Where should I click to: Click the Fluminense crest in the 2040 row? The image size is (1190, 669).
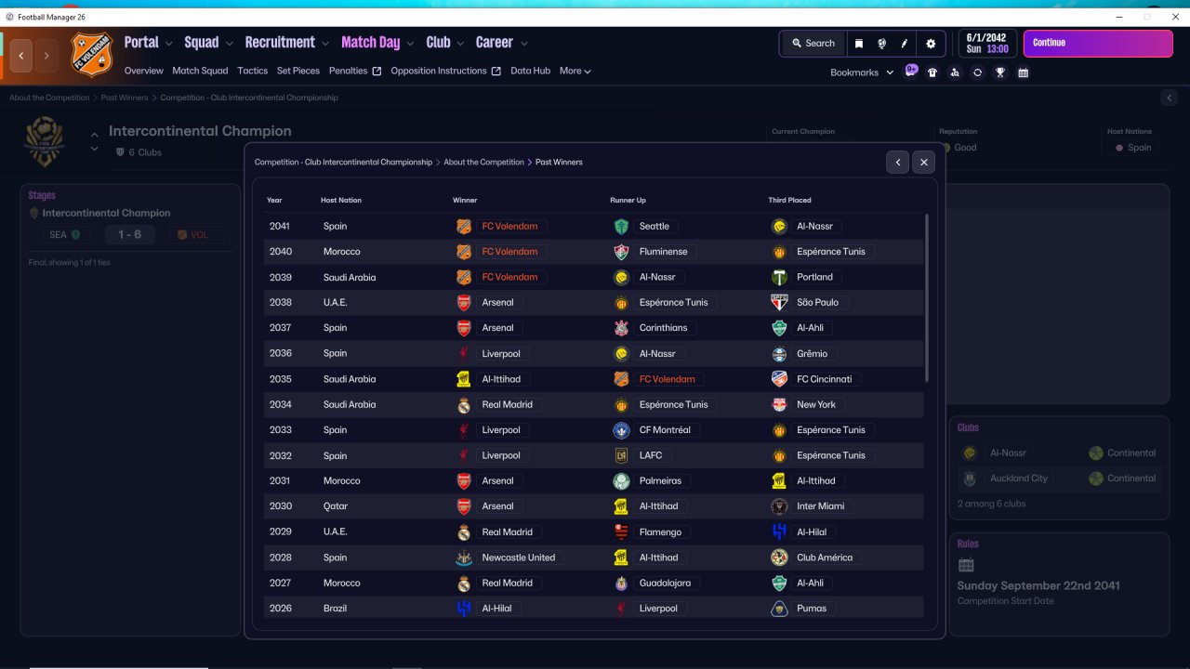point(622,252)
